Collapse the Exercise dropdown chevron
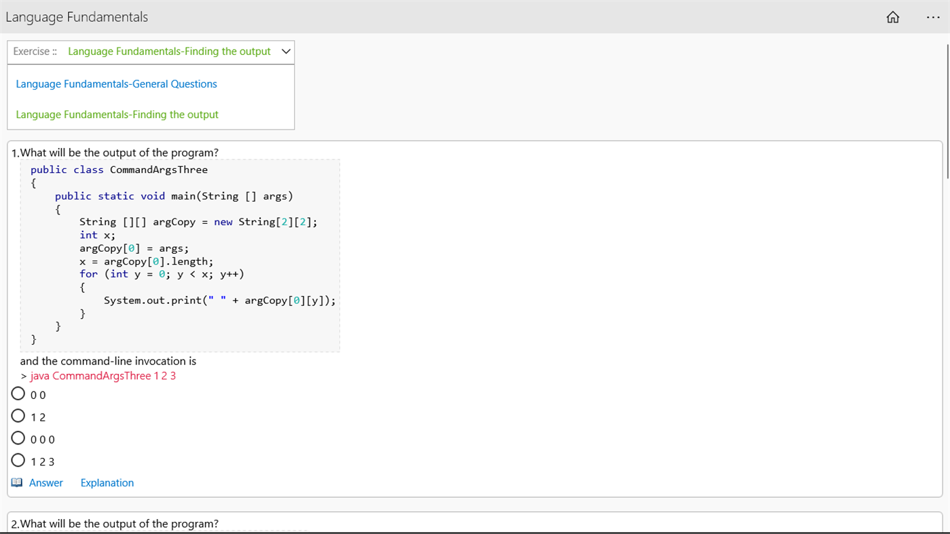950x534 pixels. 286,52
